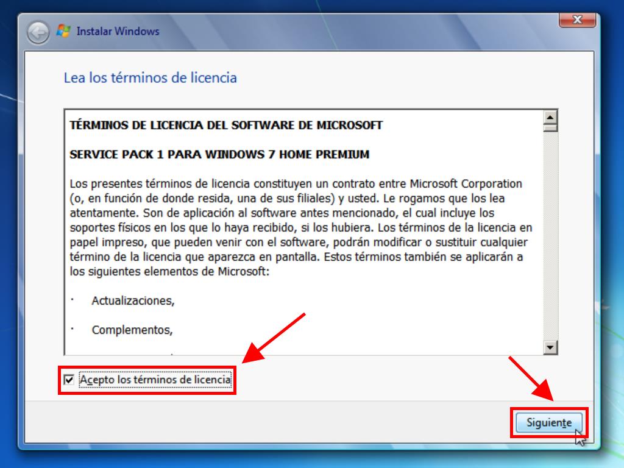Click 'Microsoft Corporation' in the license paragraph
This screenshot has width=624, height=468.
pyautogui.click(x=466, y=184)
